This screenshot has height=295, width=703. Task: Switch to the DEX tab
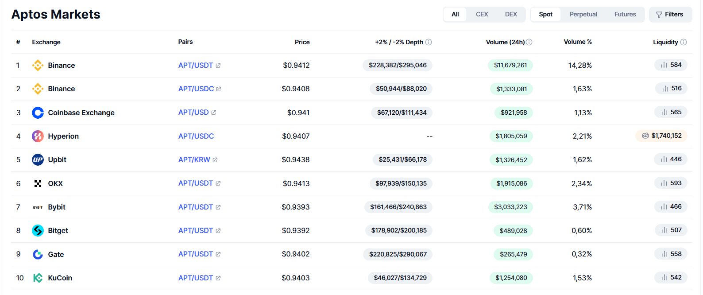click(511, 14)
